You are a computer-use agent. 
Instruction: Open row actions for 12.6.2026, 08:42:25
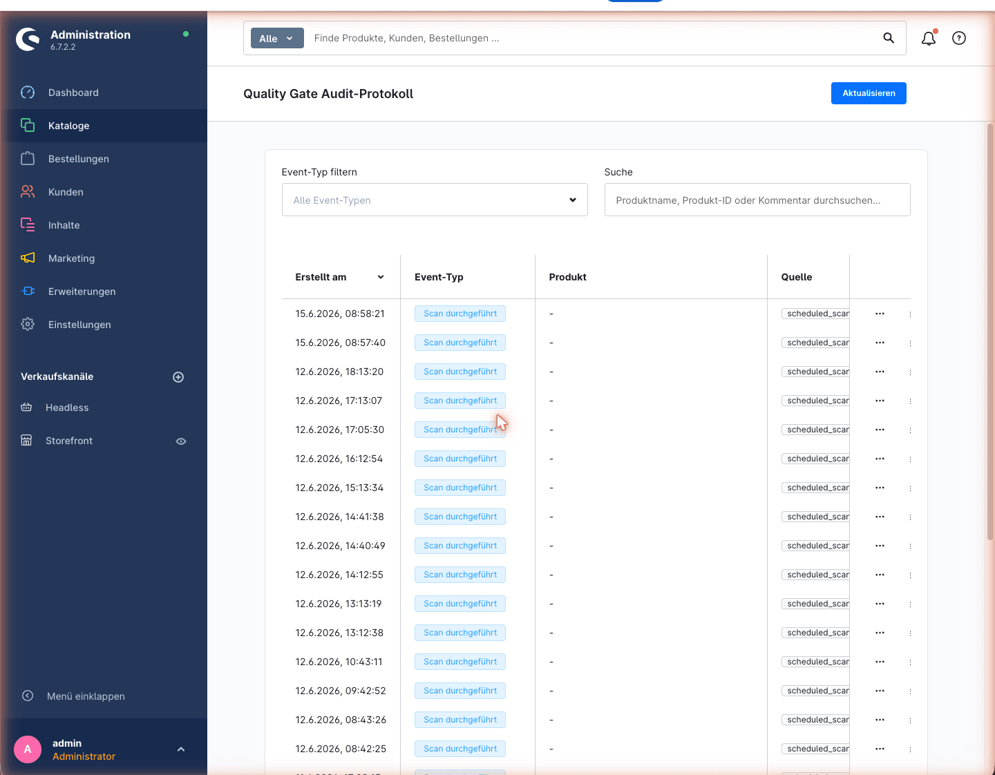pyautogui.click(x=880, y=749)
